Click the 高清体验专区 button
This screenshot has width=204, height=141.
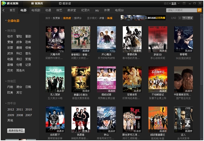(16, 130)
